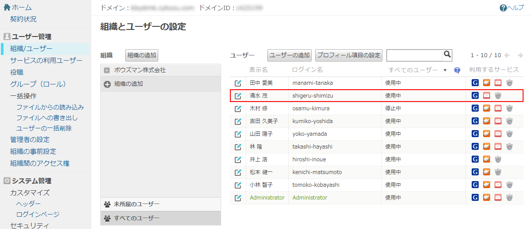Viewport: 531px width, 229px height.
Task: Open 組織間のアクセス権 in the sidebar
Action: (40, 163)
